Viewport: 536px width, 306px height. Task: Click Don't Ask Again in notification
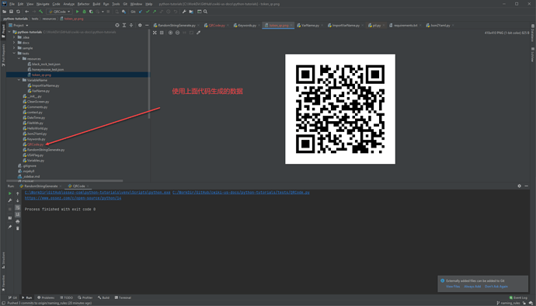coord(496,287)
